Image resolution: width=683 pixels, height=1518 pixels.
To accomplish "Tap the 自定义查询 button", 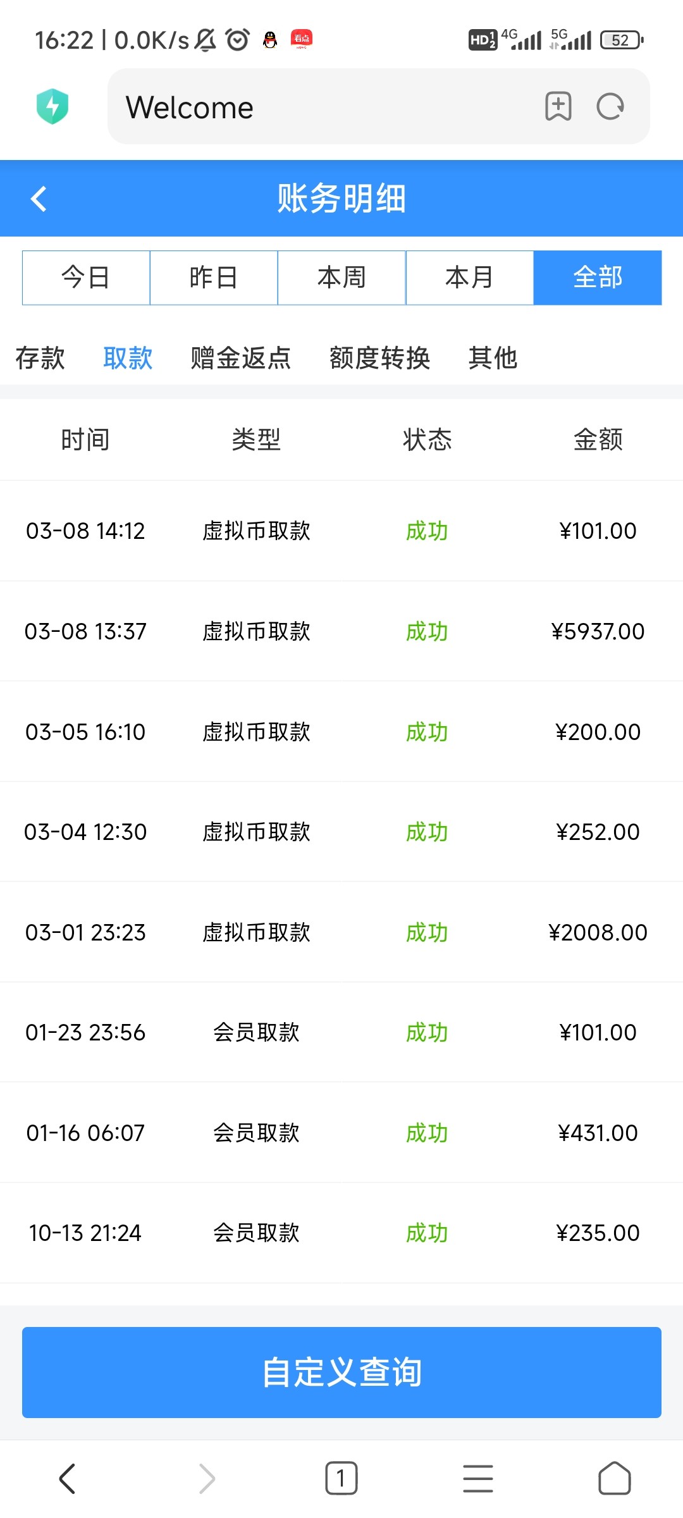I will click(341, 1373).
